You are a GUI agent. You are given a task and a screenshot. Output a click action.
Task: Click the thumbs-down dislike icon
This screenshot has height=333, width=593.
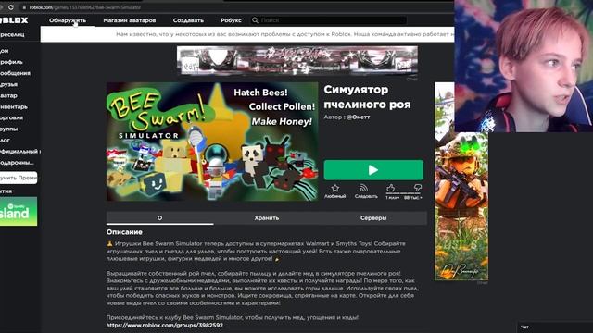pos(418,187)
